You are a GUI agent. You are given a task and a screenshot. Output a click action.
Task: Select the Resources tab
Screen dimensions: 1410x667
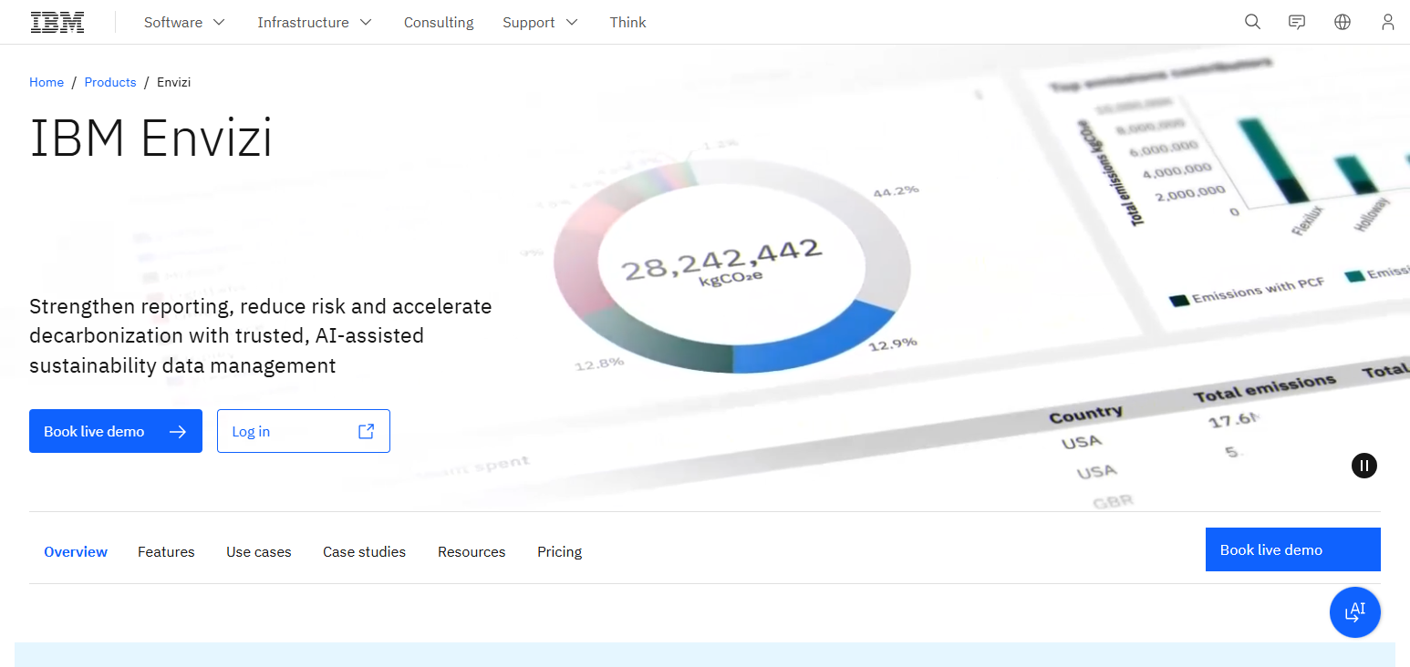tap(472, 551)
